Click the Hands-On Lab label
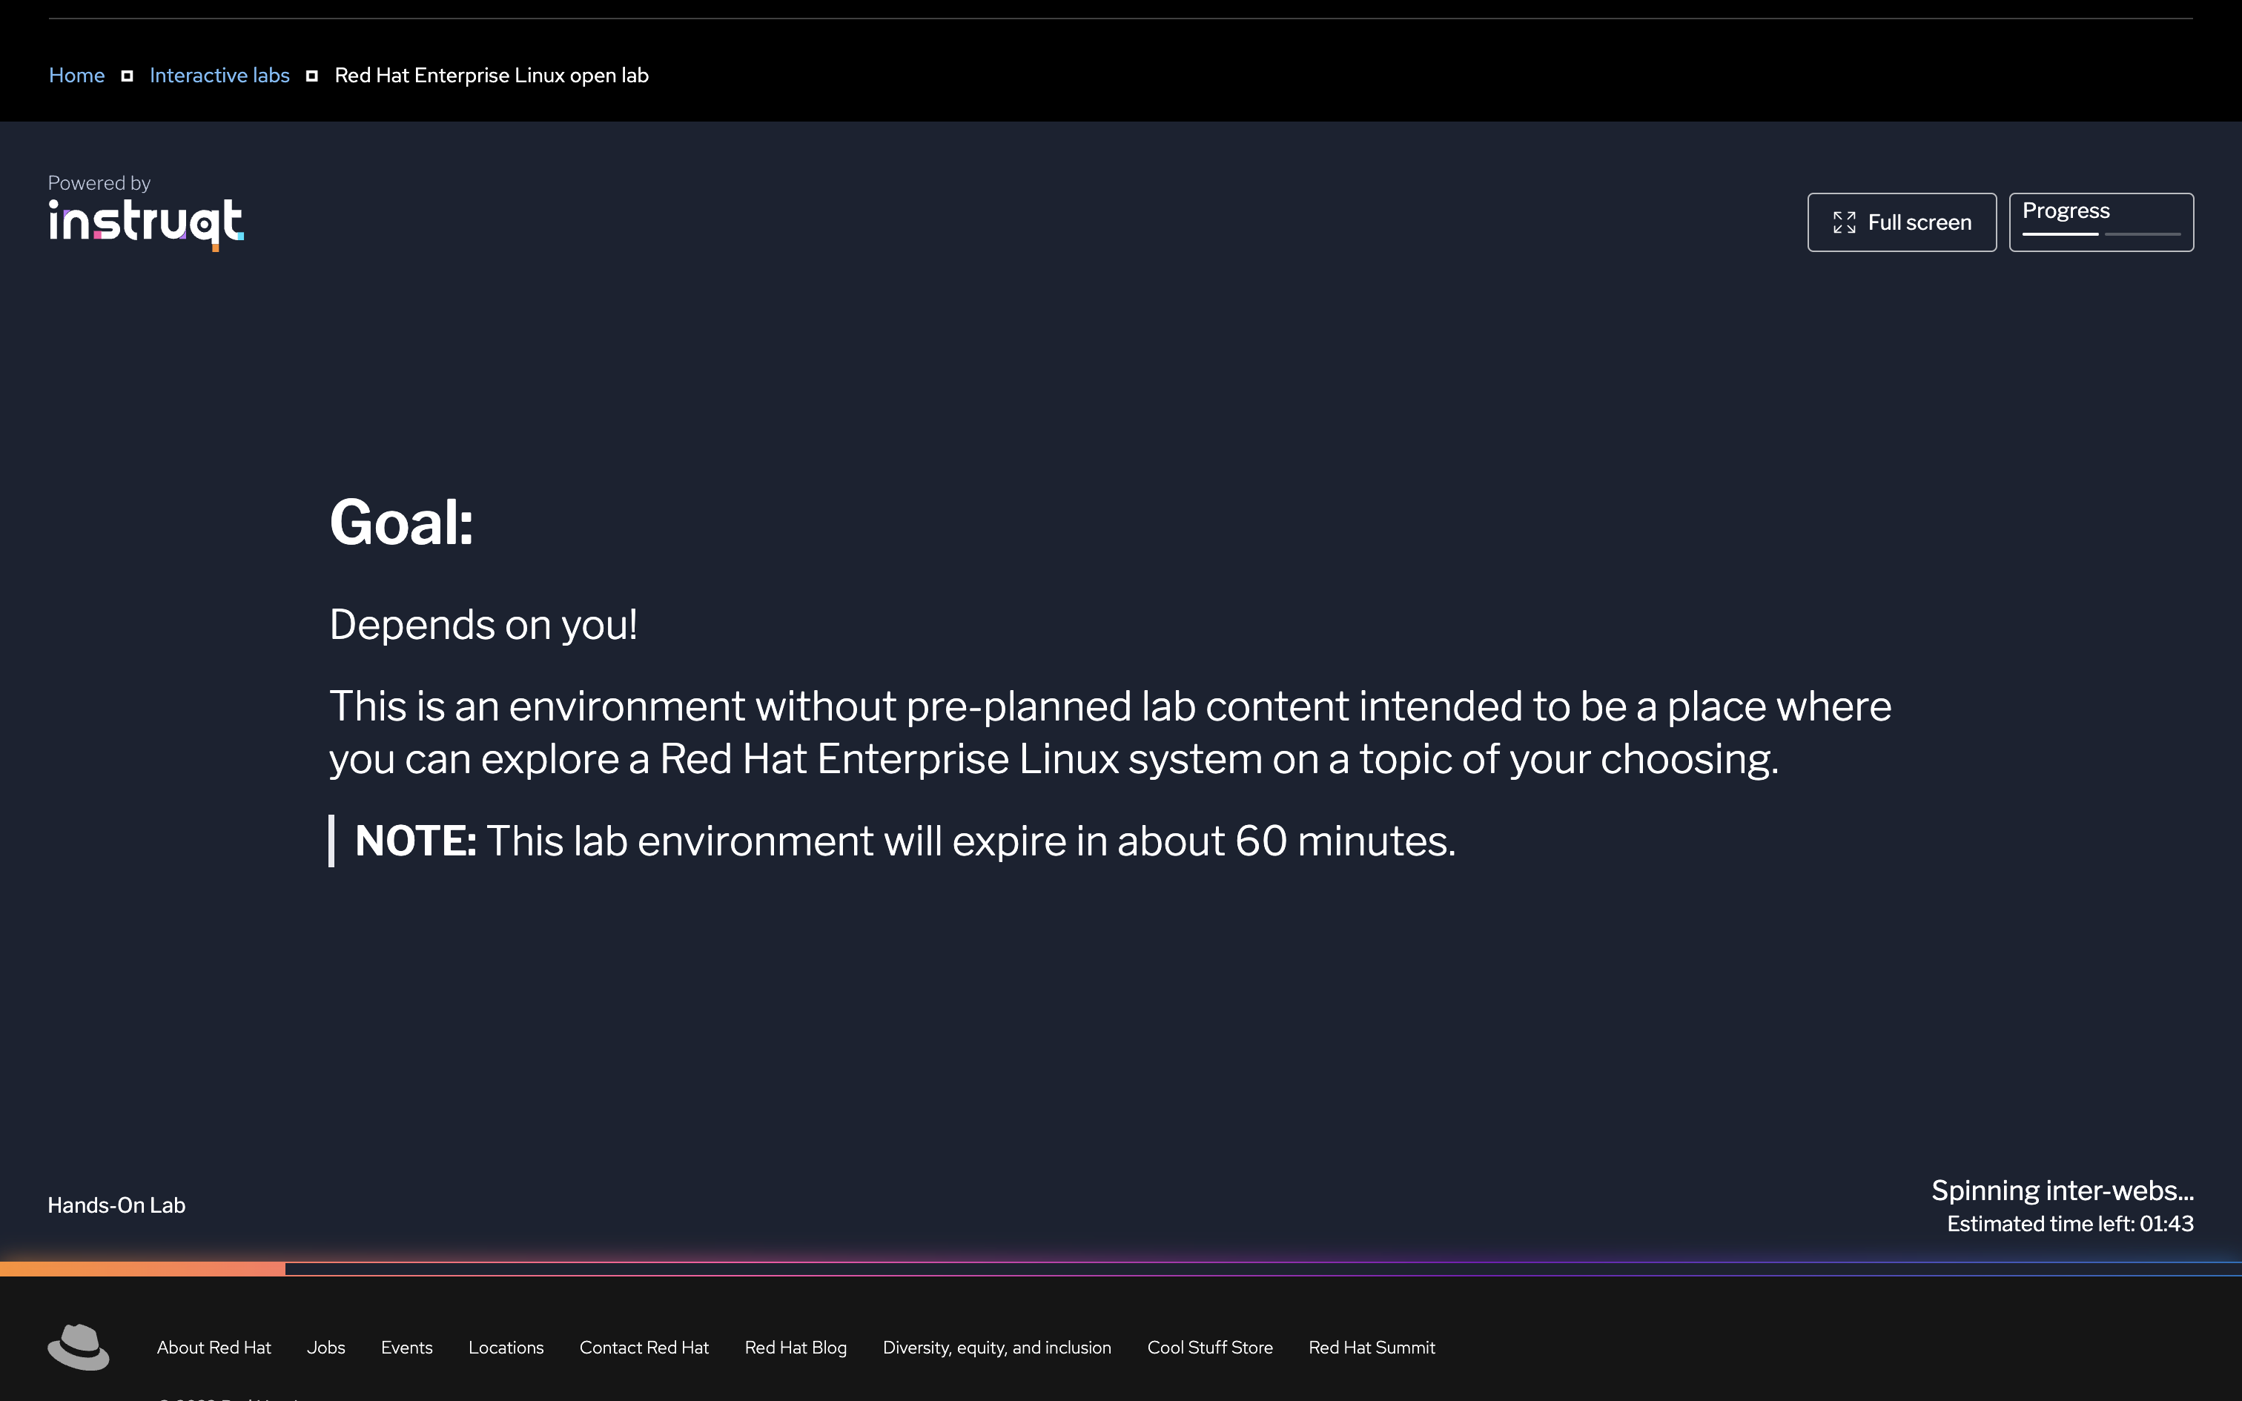Viewport: 2242px width, 1401px height. (116, 1205)
